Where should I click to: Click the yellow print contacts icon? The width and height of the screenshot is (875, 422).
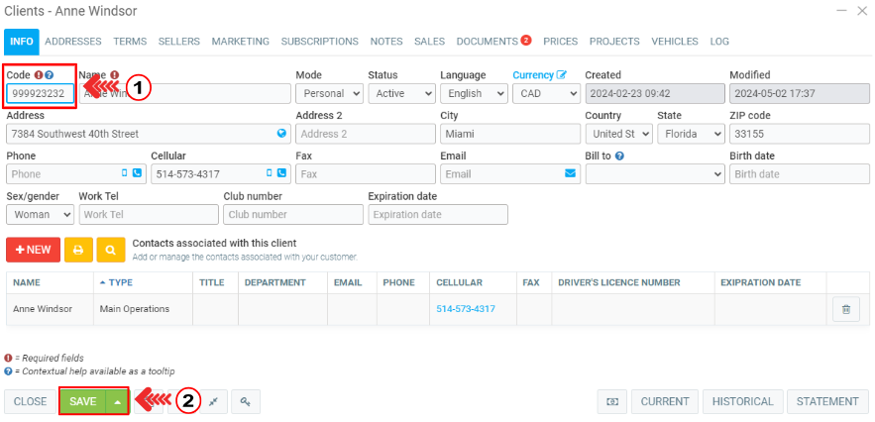pos(79,250)
